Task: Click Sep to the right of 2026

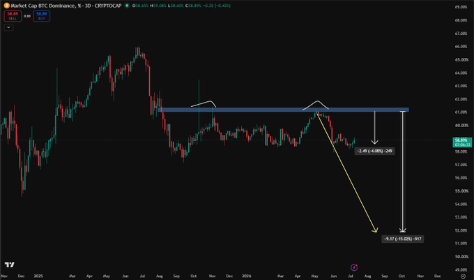Action: tap(384, 276)
